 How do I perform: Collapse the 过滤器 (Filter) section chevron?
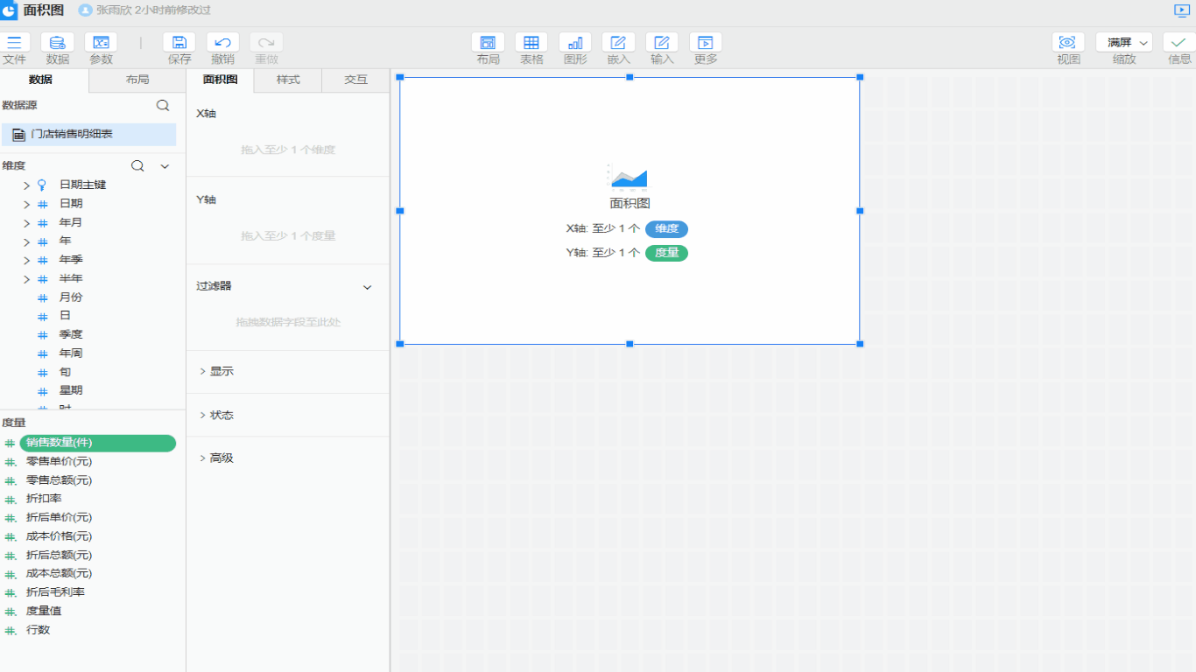click(x=368, y=287)
